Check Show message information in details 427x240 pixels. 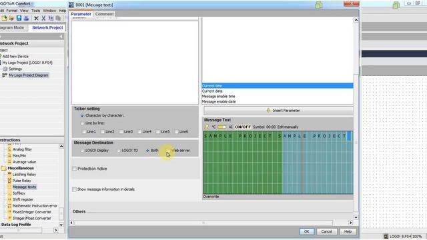tap(74, 189)
